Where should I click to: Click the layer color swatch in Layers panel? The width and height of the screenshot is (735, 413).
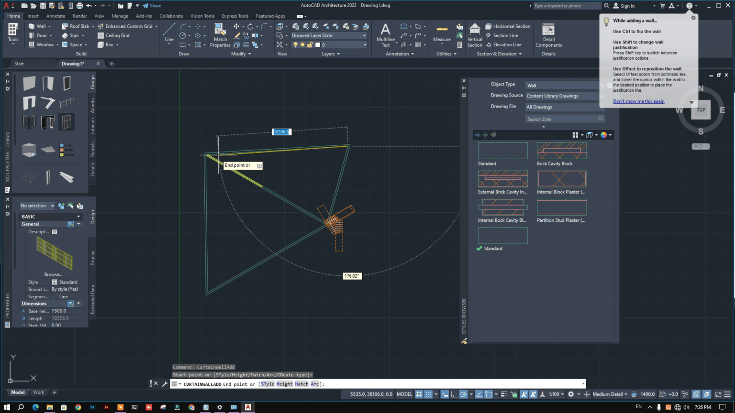[317, 44]
